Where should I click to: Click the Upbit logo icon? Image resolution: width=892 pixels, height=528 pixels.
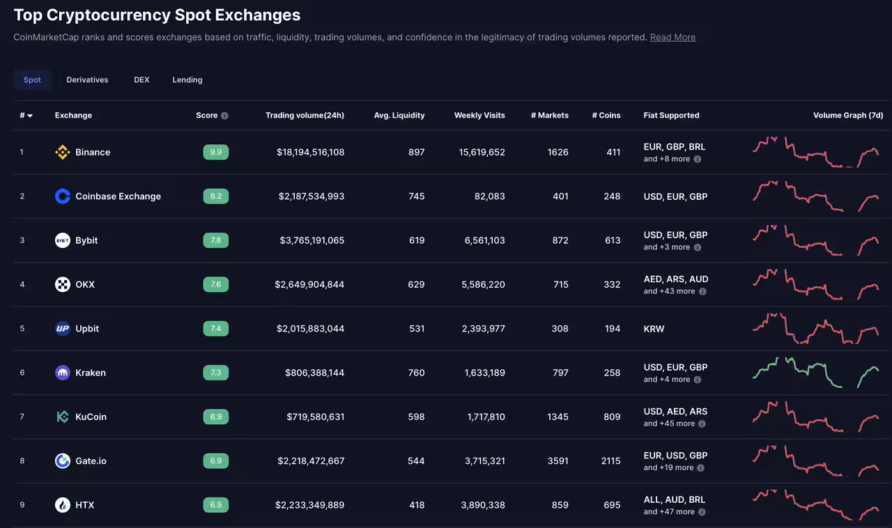tap(63, 329)
